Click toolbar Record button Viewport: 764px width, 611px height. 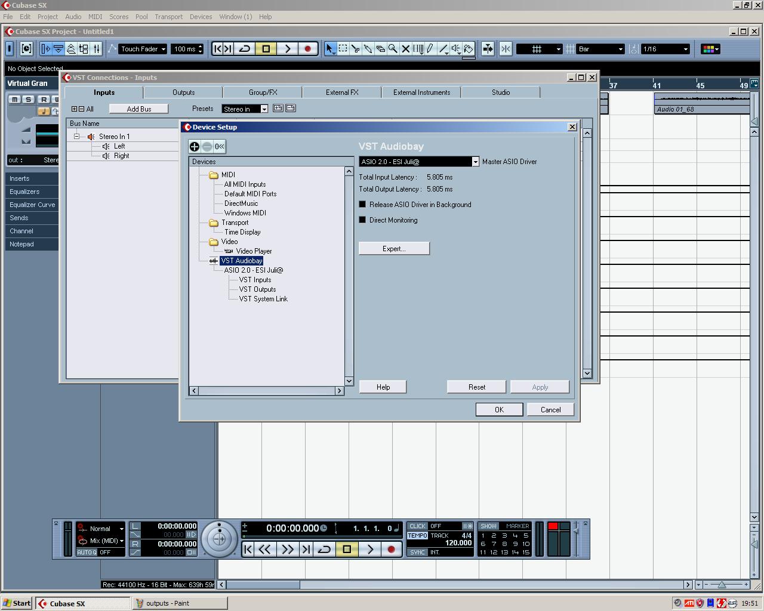pos(308,49)
